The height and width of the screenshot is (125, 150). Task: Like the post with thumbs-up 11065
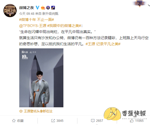(132, 121)
